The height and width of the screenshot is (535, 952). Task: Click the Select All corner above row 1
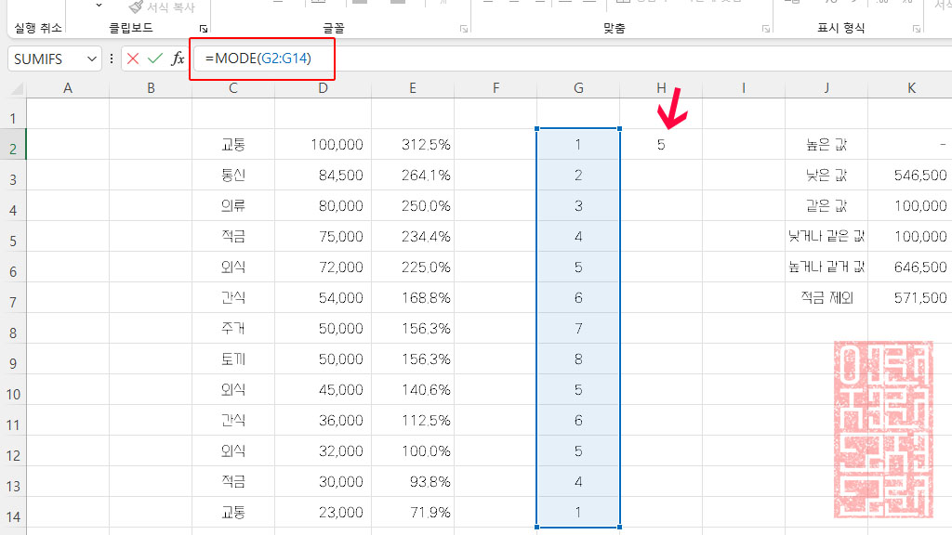[x=15, y=87]
